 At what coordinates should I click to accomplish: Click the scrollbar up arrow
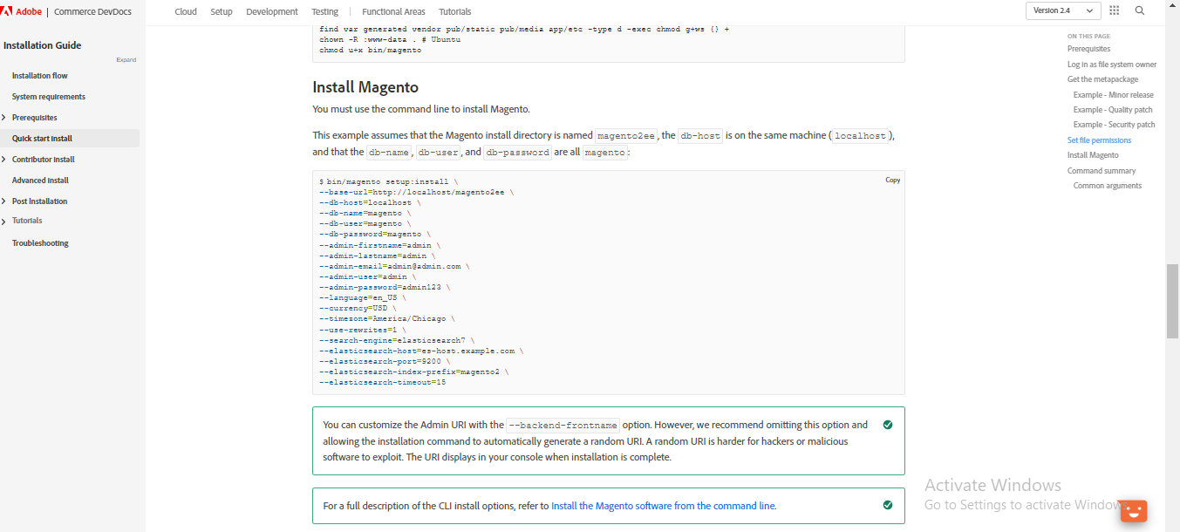point(1173,5)
